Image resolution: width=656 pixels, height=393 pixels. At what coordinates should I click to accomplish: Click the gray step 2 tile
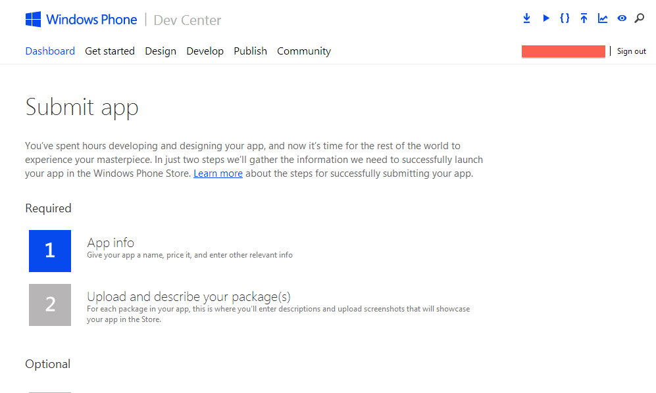(50, 304)
